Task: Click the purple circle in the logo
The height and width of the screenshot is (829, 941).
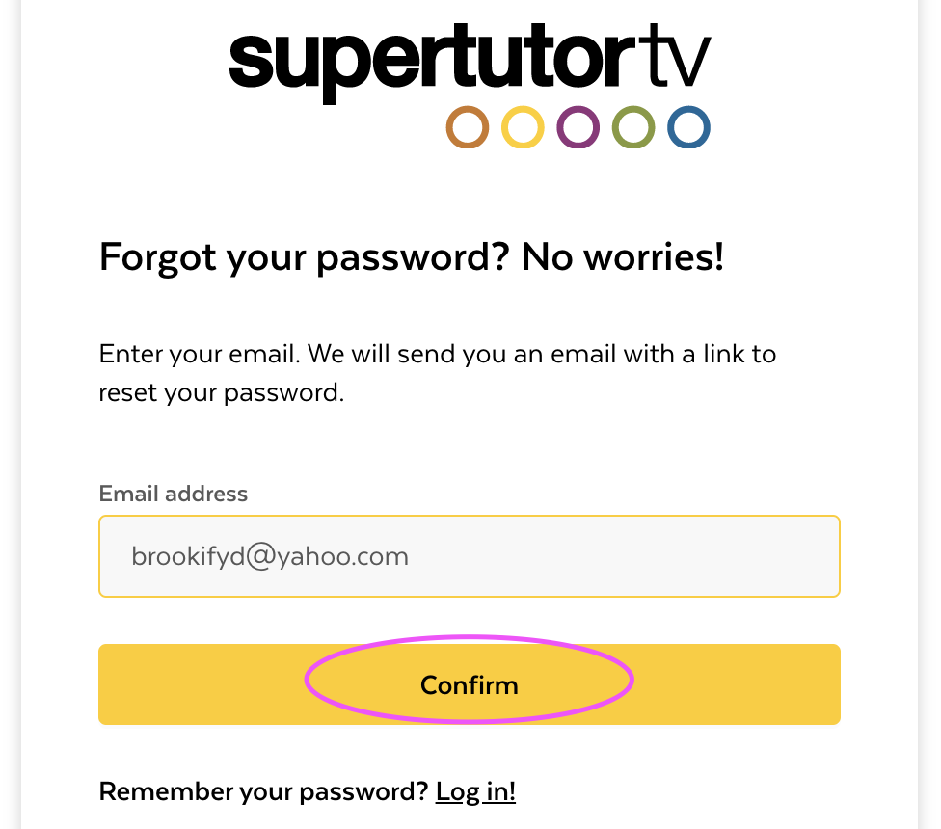Action: [578, 127]
